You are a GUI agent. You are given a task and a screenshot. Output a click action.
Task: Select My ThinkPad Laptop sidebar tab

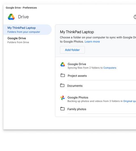pos(27,30)
